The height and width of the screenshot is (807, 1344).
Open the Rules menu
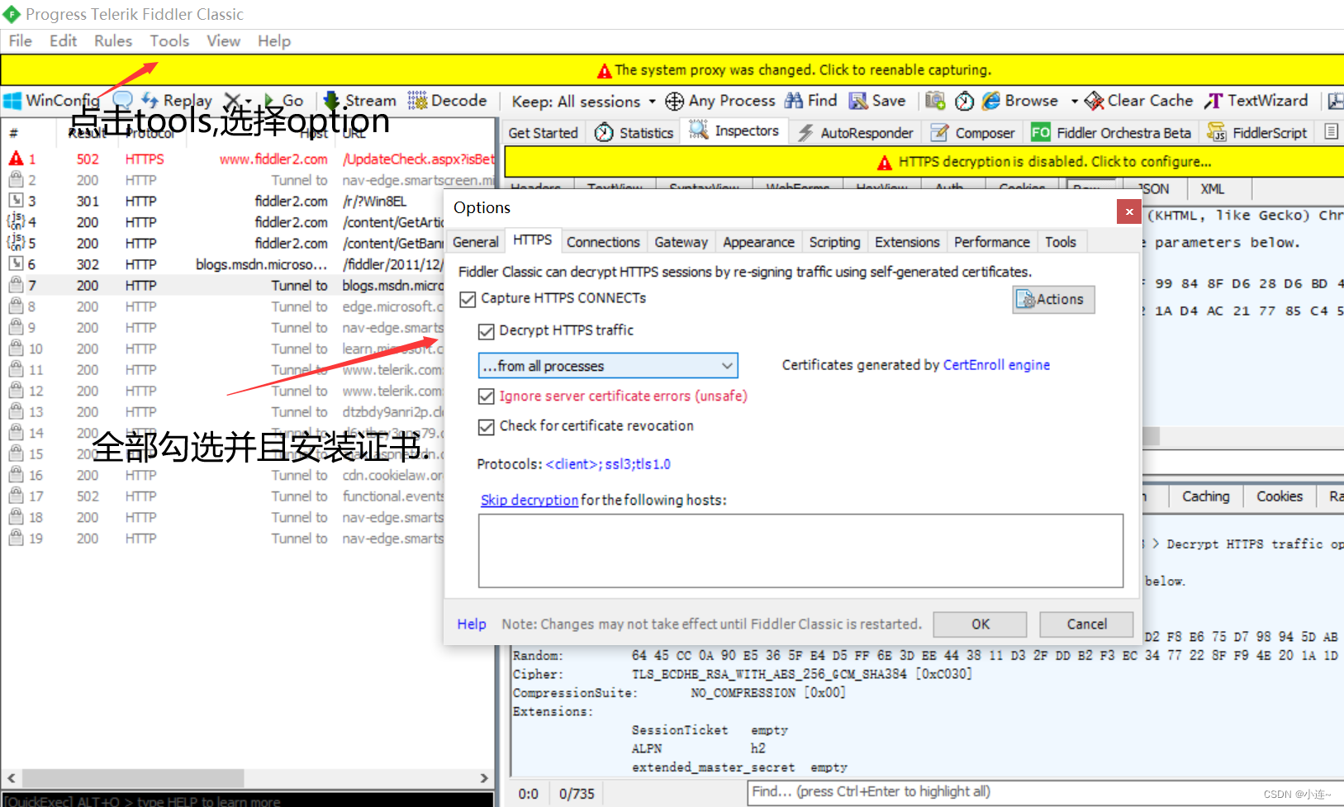pos(113,40)
